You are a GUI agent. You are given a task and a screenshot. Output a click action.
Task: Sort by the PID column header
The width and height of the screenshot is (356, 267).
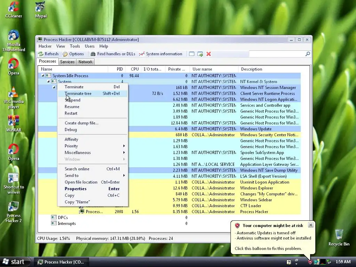(116, 69)
